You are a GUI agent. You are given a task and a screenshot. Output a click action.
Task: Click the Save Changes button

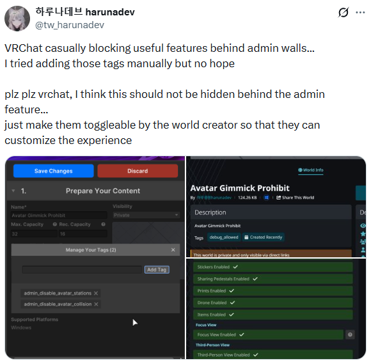pyautogui.click(x=54, y=171)
